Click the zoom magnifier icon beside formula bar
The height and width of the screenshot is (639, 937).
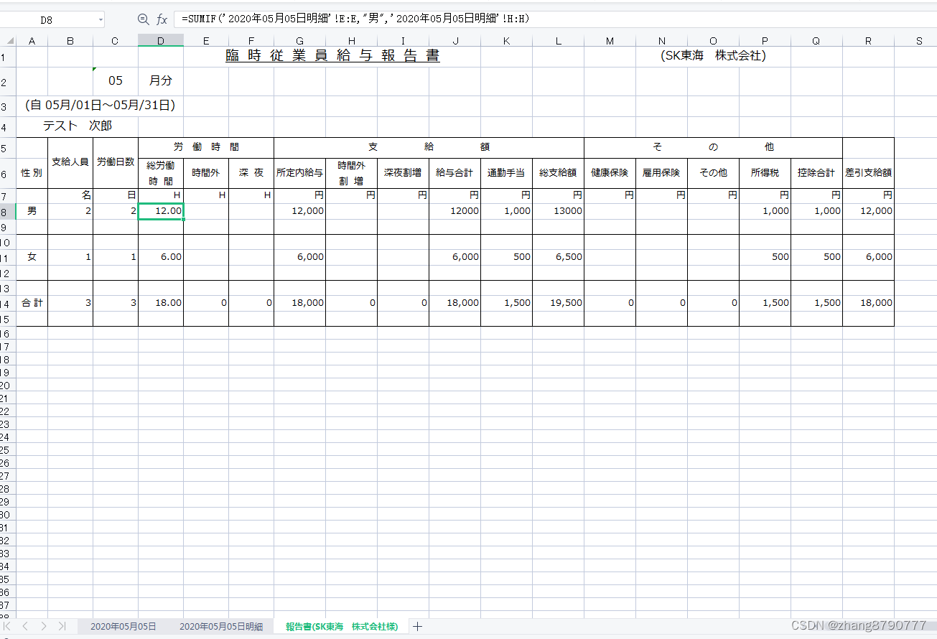[143, 19]
